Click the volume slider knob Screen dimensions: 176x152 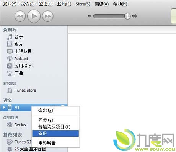click(127, 16)
